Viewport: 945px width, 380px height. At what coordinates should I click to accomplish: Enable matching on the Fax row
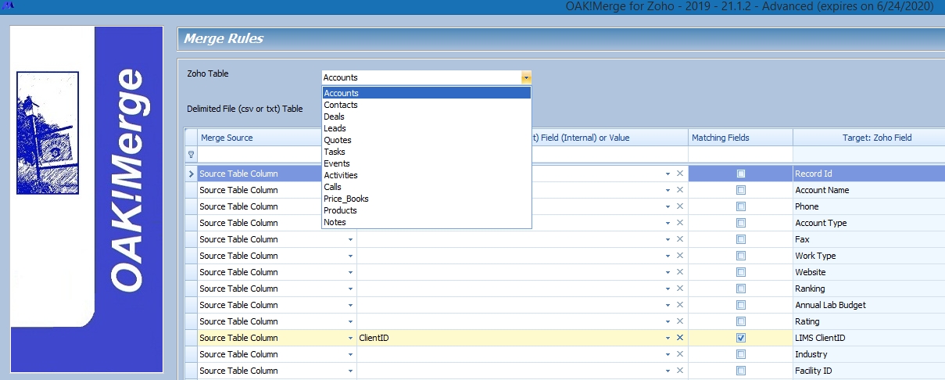click(741, 239)
